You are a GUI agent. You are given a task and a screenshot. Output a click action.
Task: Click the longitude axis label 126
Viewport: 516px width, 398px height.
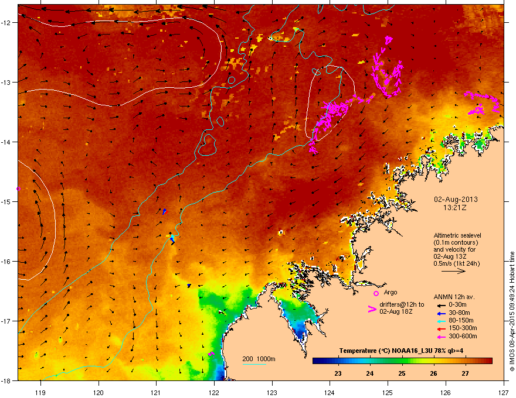click(x=446, y=392)
